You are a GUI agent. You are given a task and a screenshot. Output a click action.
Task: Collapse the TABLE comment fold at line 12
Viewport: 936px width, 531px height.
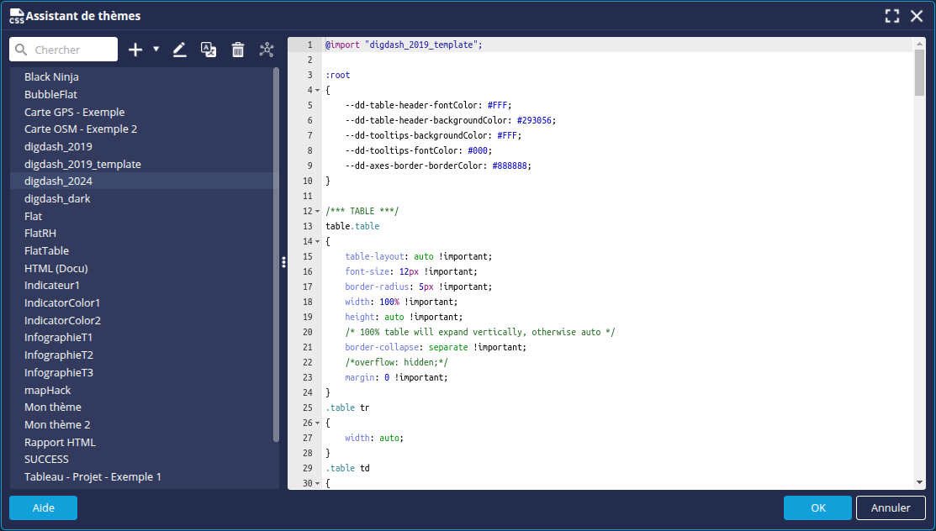point(318,211)
